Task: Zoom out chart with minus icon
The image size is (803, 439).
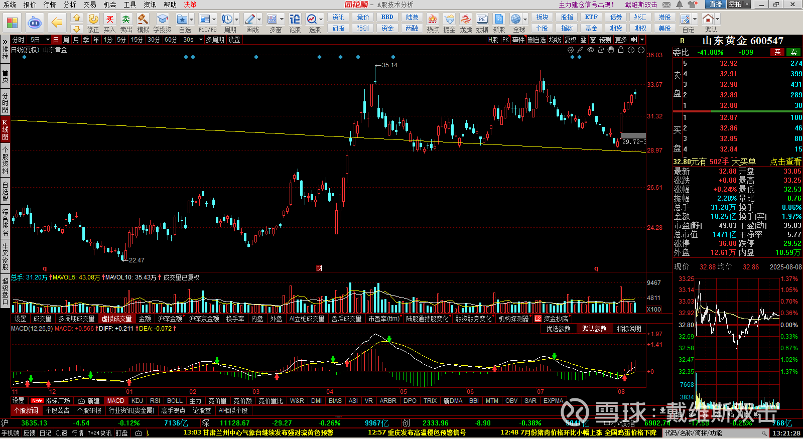Action: [x=641, y=50]
